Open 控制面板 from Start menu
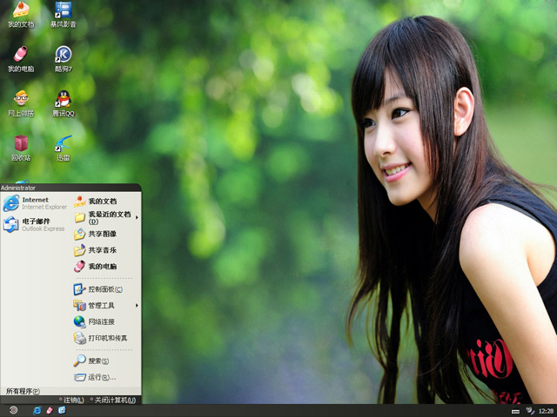The width and height of the screenshot is (557, 417). [x=104, y=289]
